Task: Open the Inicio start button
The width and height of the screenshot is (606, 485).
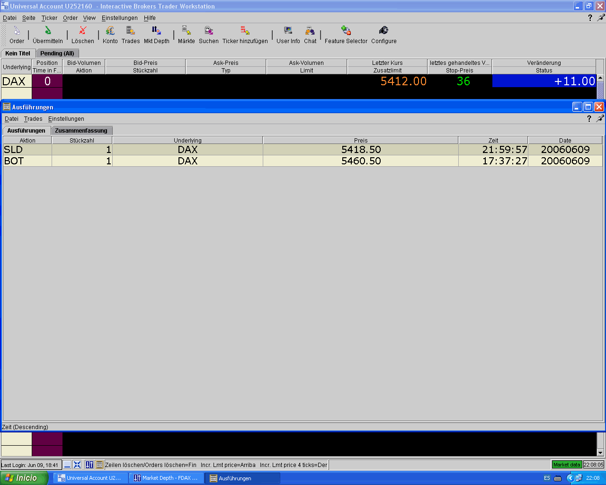Action: pyautogui.click(x=24, y=478)
